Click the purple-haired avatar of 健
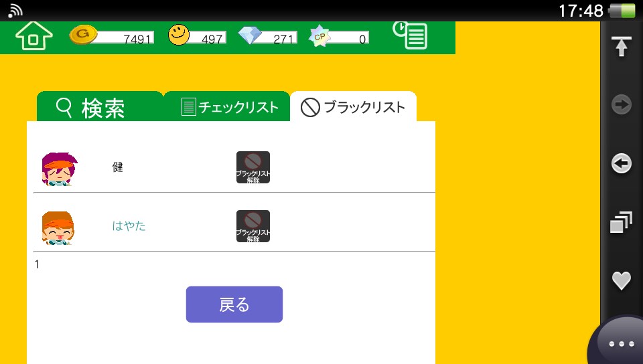This screenshot has width=643, height=364. (59, 169)
